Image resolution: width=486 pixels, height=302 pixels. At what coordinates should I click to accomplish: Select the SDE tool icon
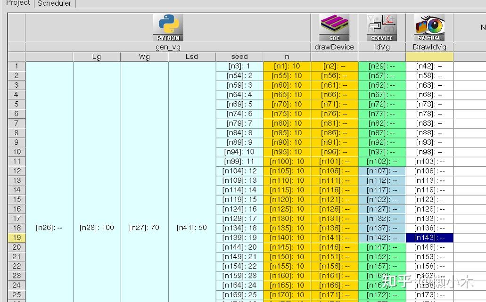pos(334,28)
